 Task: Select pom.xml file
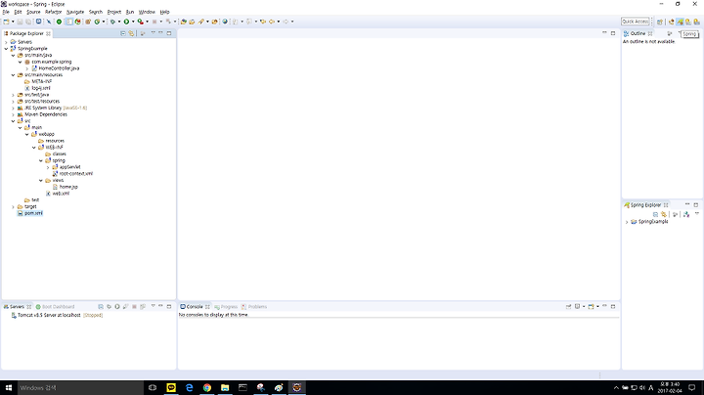pos(33,213)
